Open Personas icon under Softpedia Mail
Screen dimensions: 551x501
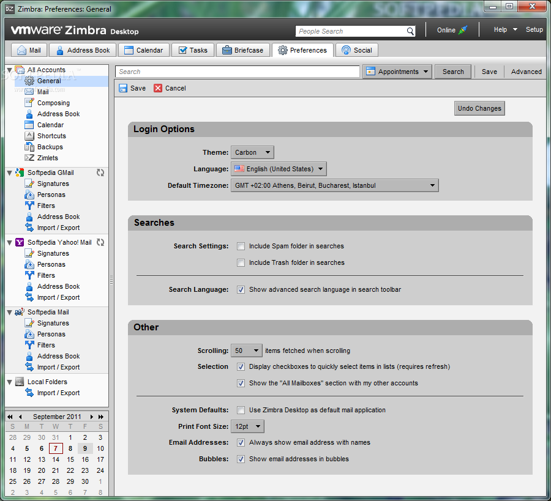coord(29,334)
